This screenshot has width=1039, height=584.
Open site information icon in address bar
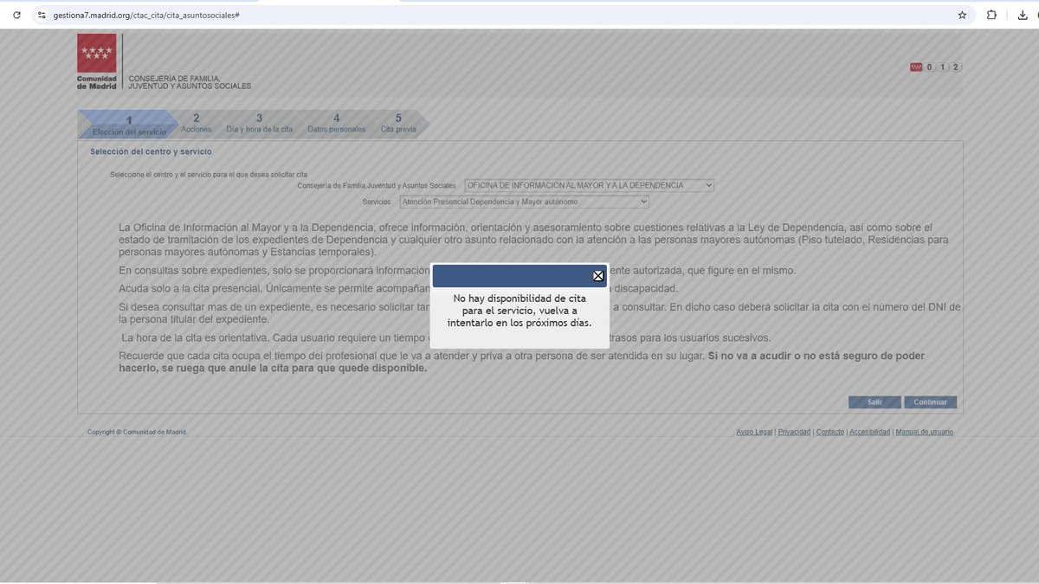point(41,15)
